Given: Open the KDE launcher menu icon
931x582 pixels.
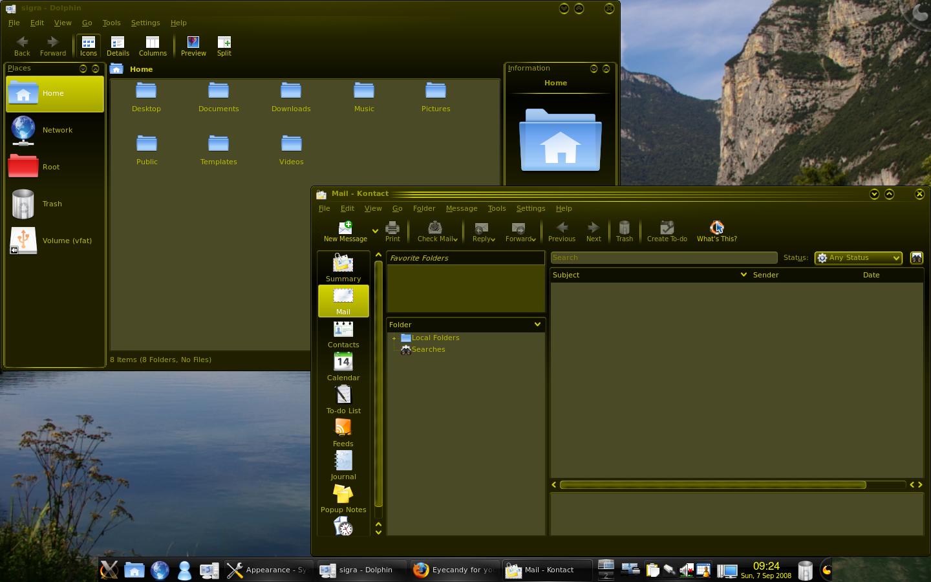Looking at the screenshot, I should coord(109,570).
